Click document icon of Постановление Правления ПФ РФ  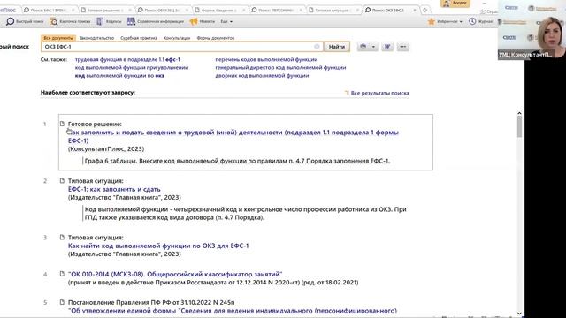click(62, 302)
